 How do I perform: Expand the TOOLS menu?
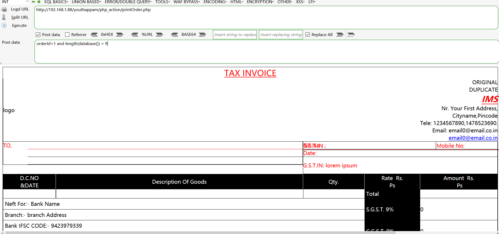(x=162, y=2)
